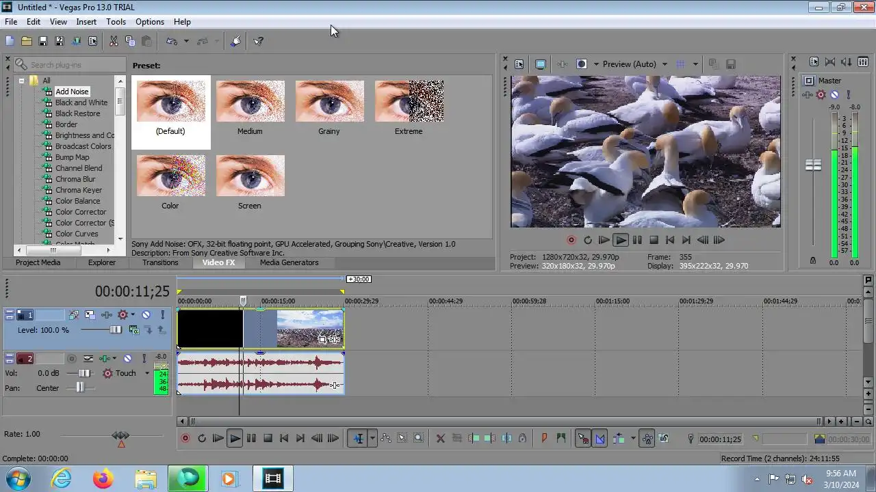The width and height of the screenshot is (876, 492).
Task: Switch to the Media Generators tab
Action: click(289, 262)
